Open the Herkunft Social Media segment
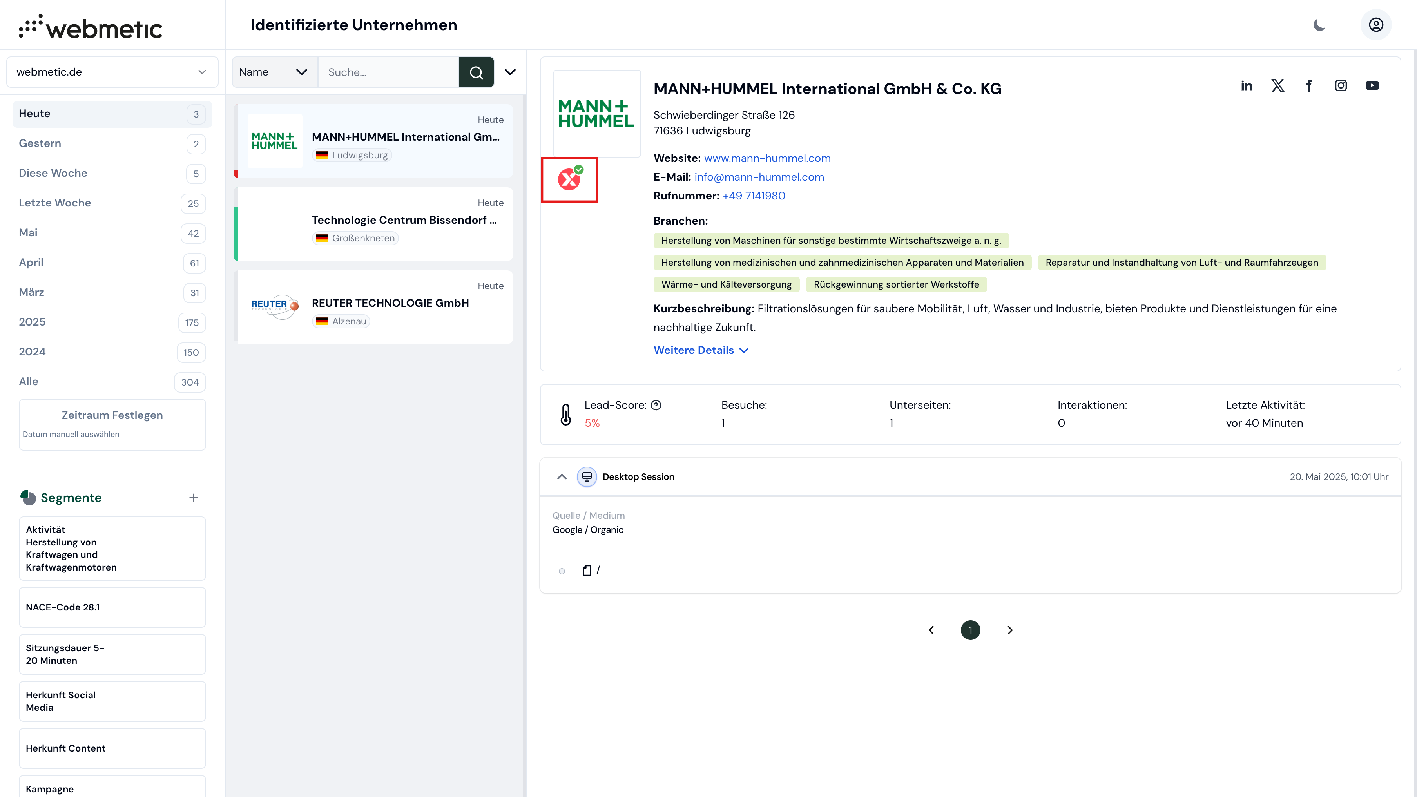This screenshot has height=797, width=1417. tap(112, 701)
